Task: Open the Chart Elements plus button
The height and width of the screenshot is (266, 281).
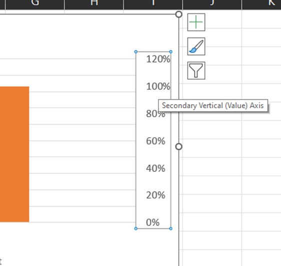Action: (196, 22)
